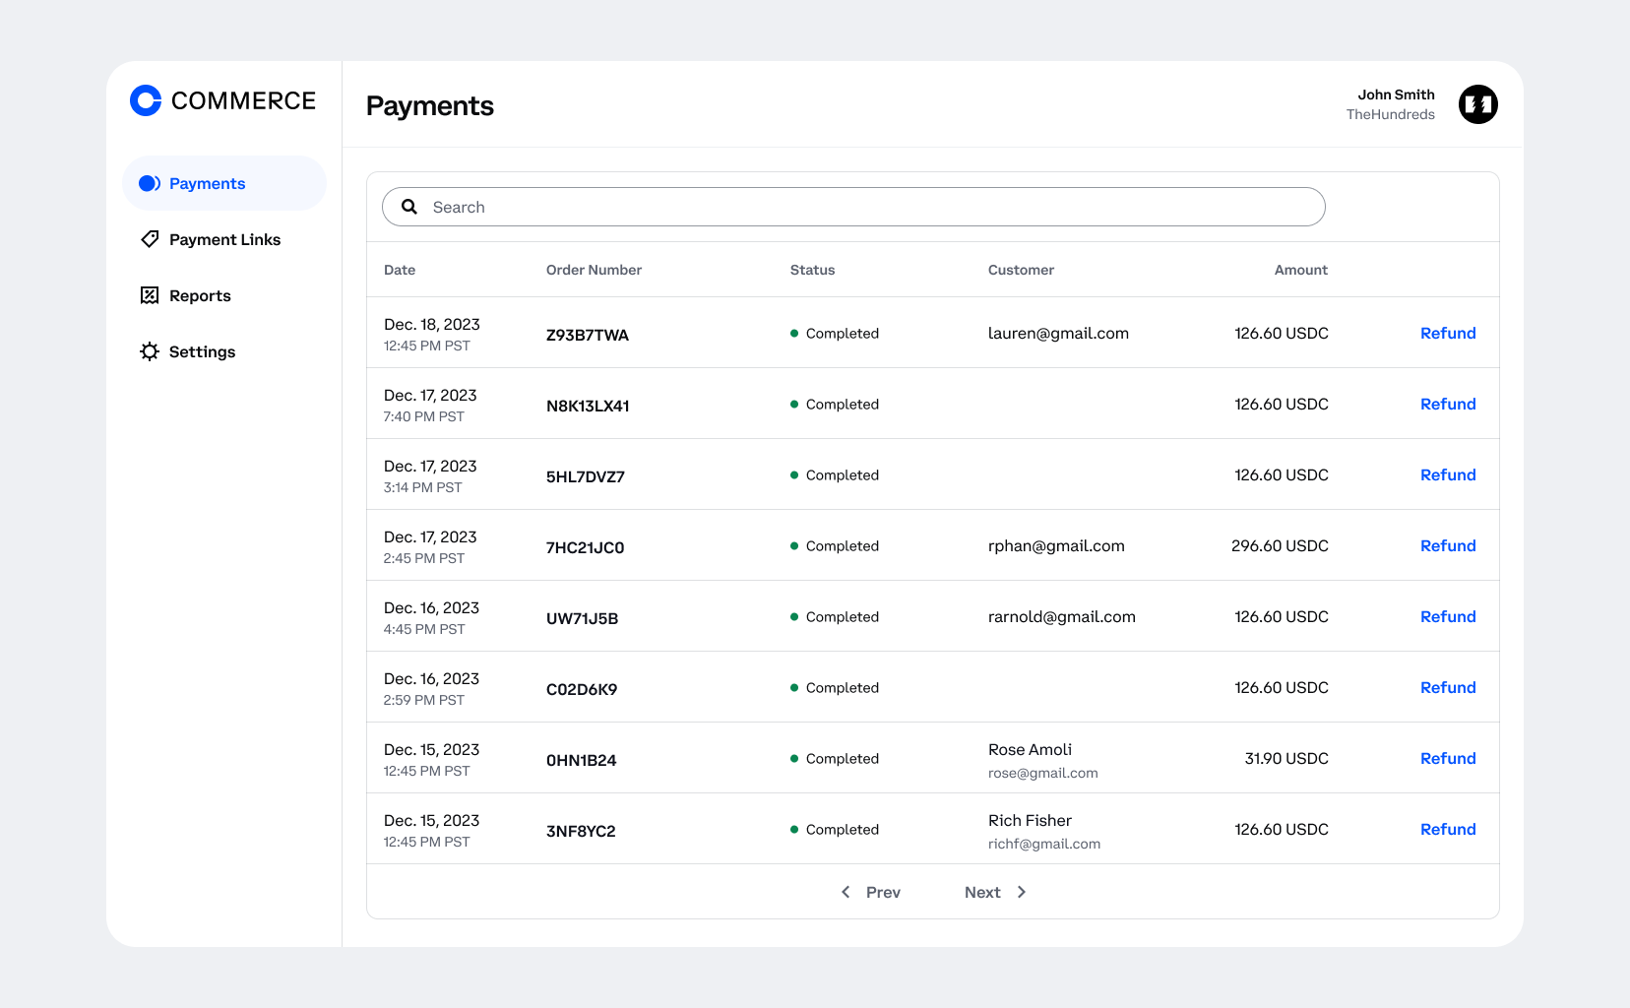This screenshot has height=1008, width=1630.
Task: Refund the order Z93B7TWA
Action: [x=1447, y=333]
